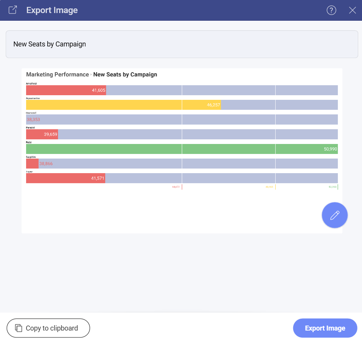Click the 50,990 value on Ruby bar
Screen dimensions: 362x339
click(331, 149)
